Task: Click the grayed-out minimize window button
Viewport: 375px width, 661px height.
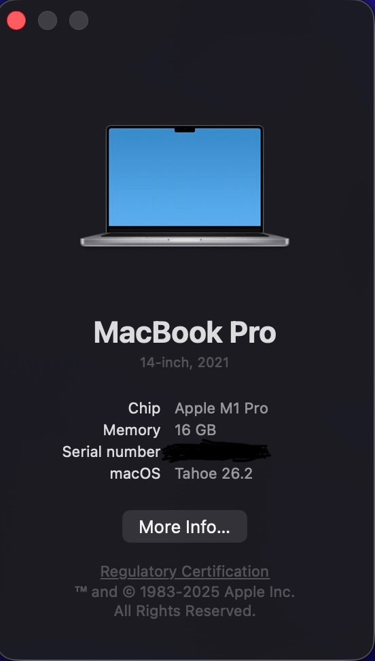Action: click(x=48, y=20)
